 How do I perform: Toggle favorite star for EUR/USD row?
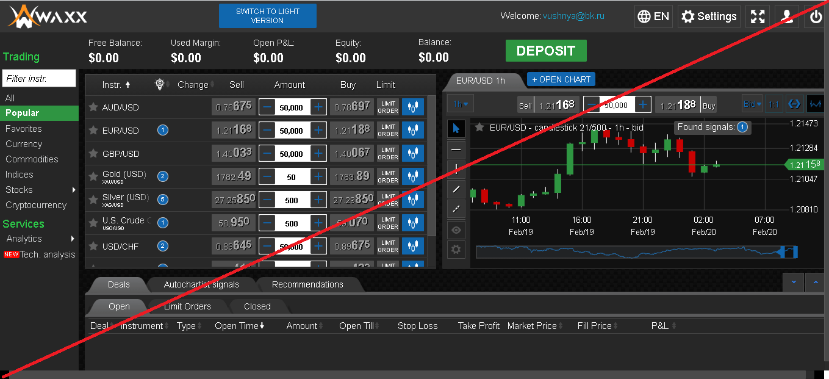tap(93, 130)
